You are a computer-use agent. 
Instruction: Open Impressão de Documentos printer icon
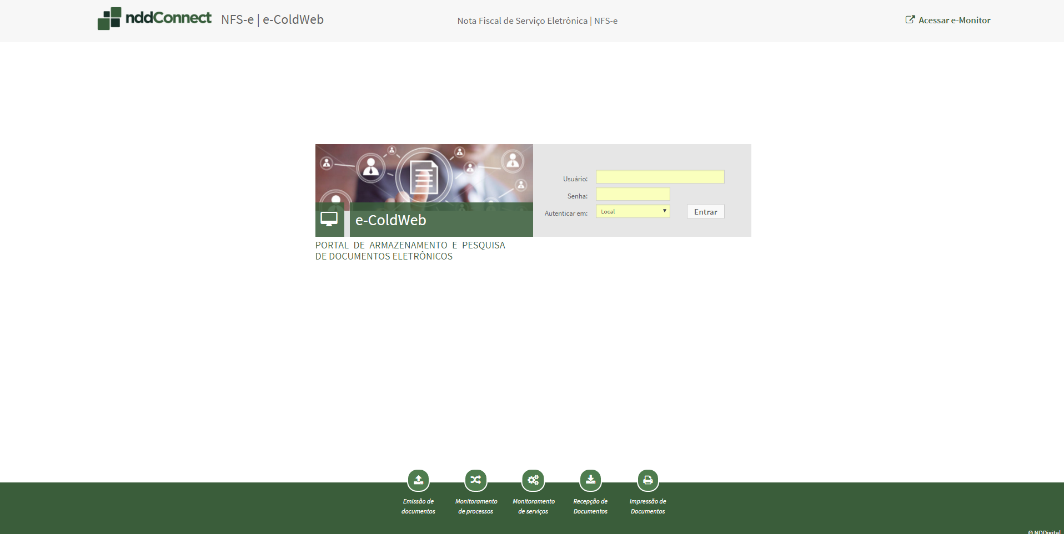(648, 480)
